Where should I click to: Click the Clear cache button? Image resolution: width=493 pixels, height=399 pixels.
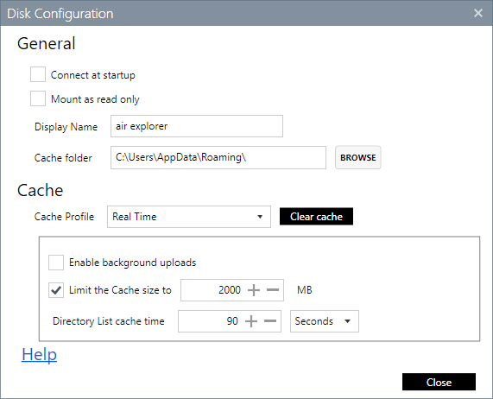click(x=316, y=216)
